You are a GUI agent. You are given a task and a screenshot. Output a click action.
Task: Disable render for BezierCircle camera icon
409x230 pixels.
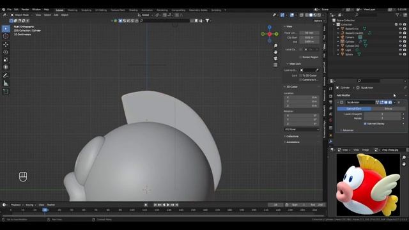[405, 29]
